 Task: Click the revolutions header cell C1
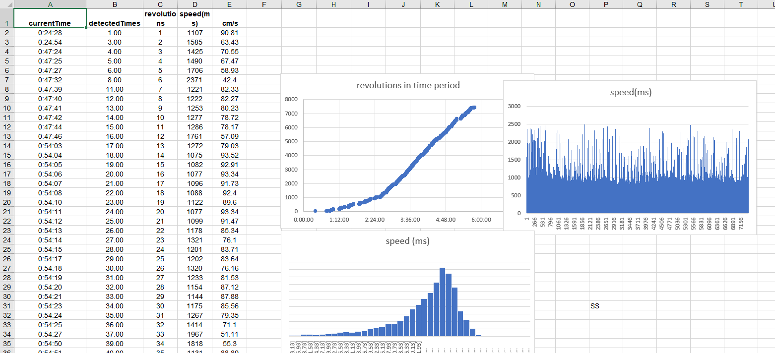[160, 18]
